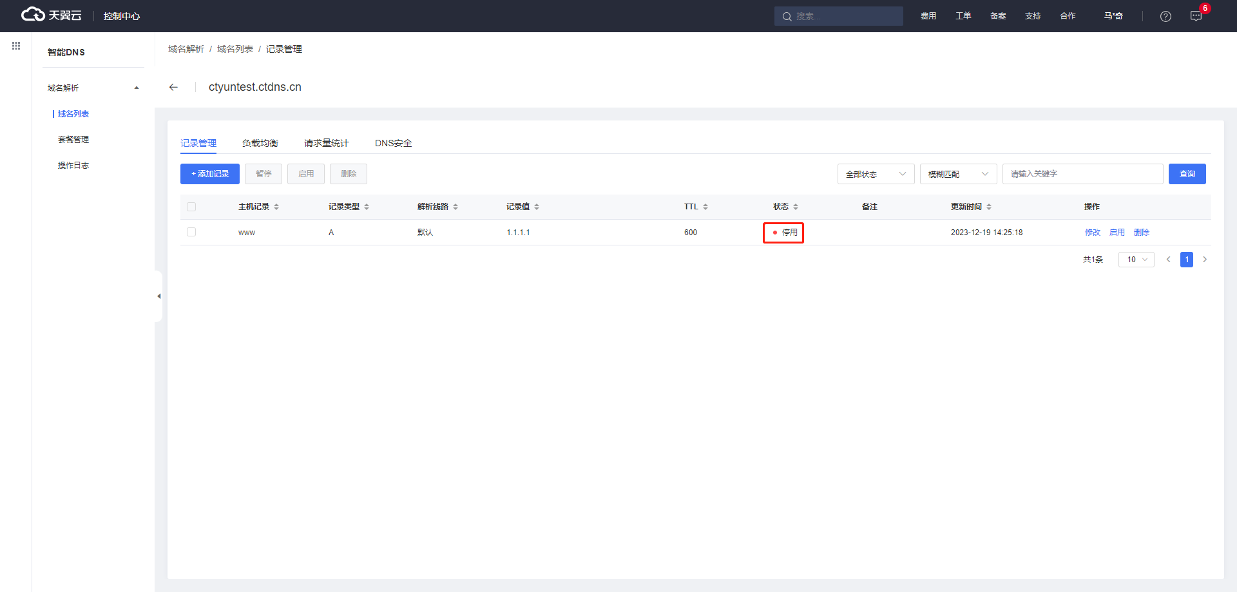1237x592 pixels.
Task: Click 删除 link in the www record row
Action: point(1142,233)
